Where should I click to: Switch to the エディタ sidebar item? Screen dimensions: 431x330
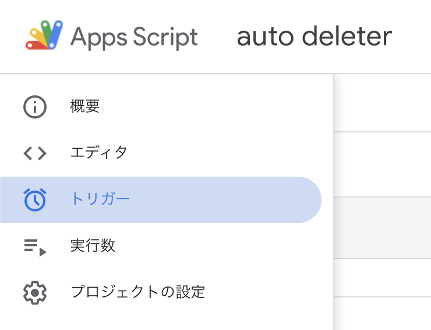tap(98, 153)
